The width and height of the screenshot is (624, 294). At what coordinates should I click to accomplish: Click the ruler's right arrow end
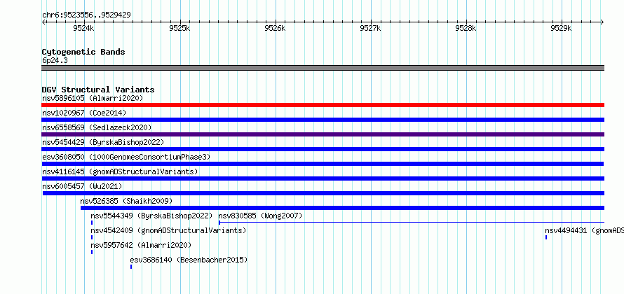point(602,22)
